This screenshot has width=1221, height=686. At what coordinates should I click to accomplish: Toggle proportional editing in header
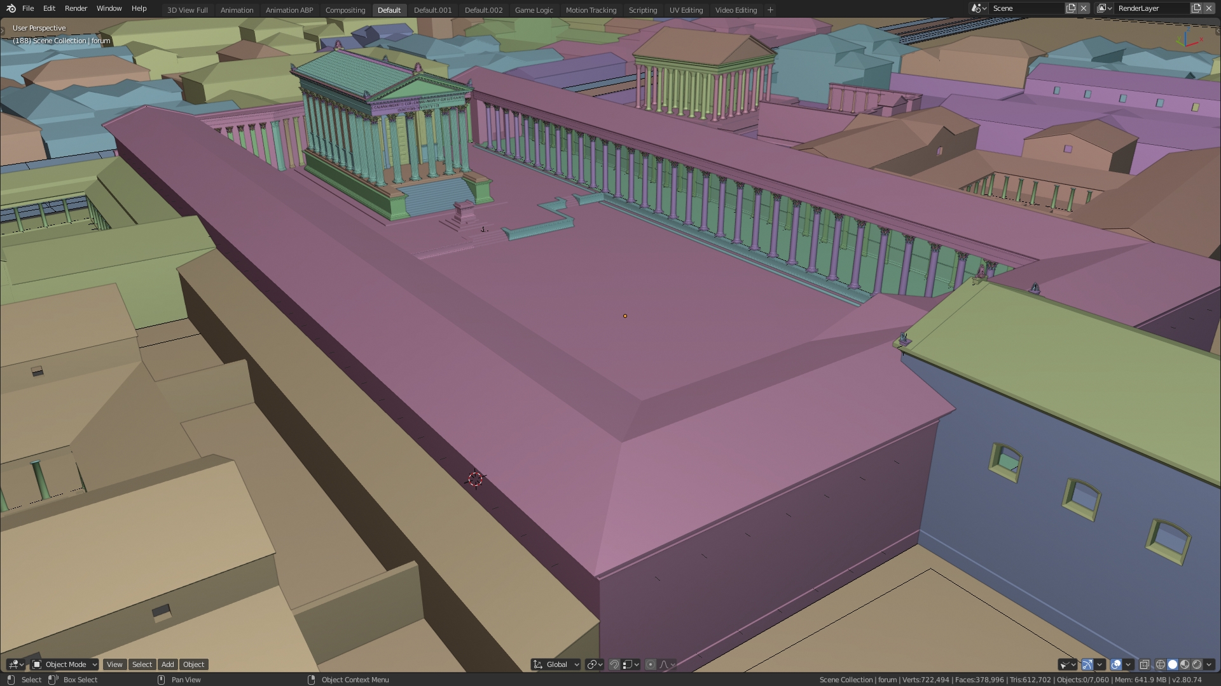tap(651, 664)
